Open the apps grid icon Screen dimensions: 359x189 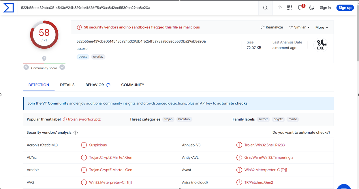(x=290, y=8)
